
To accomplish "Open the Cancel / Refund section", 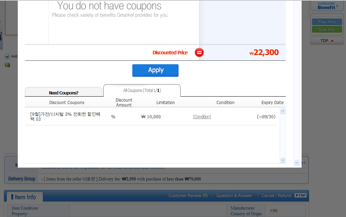I will point(276,196).
